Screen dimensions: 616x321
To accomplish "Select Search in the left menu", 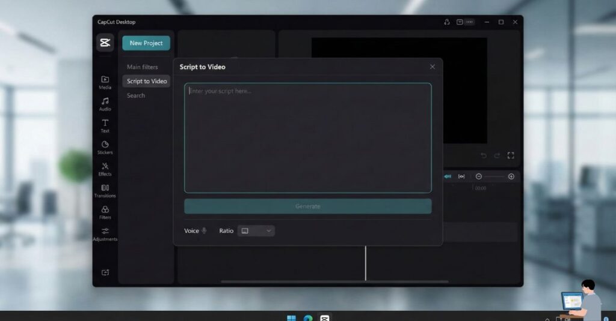I will tap(136, 95).
